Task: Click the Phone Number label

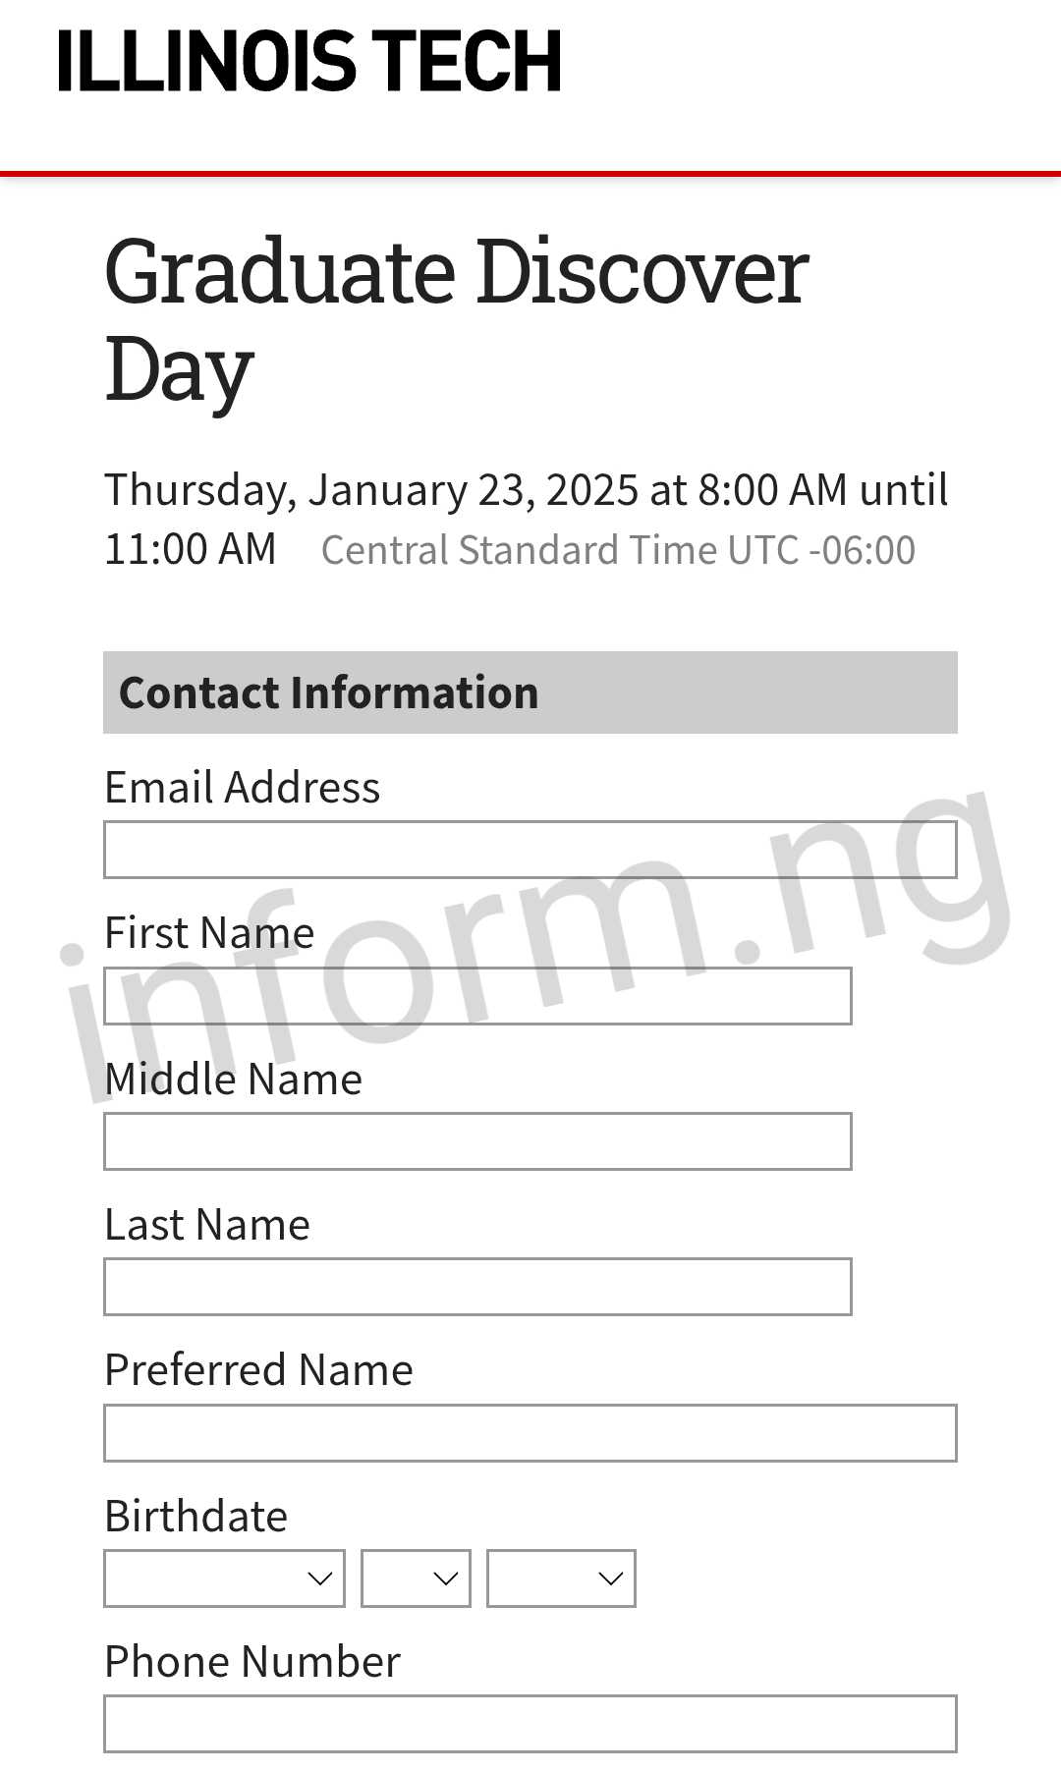Action: click(252, 1661)
